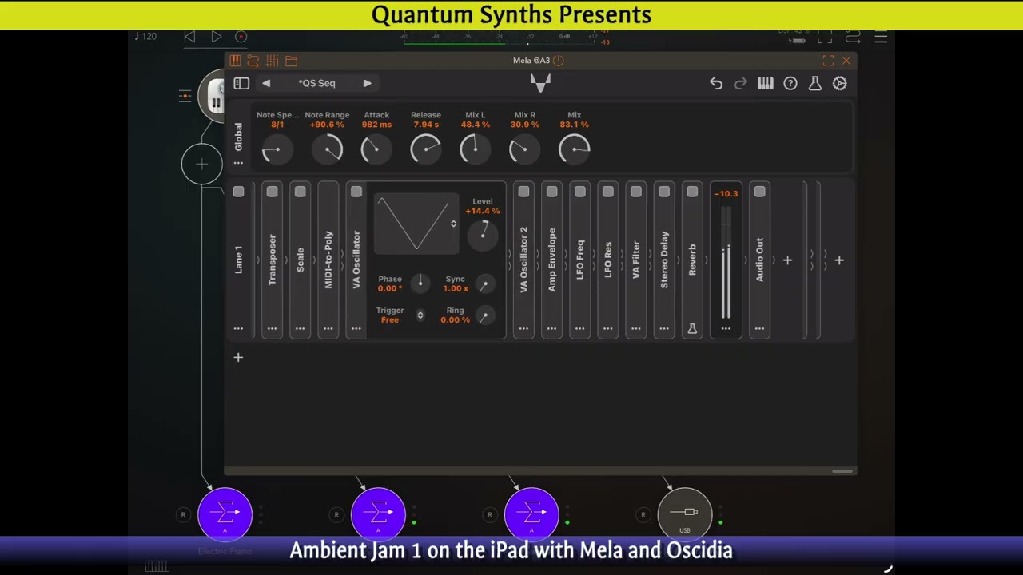Screen dimensions: 1023x575
Task: Click the host transport rewind button
Action: pos(189,37)
